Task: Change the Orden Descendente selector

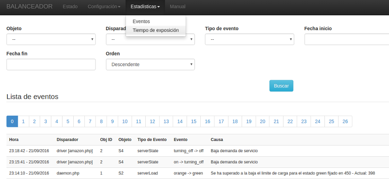Action: pos(150,64)
